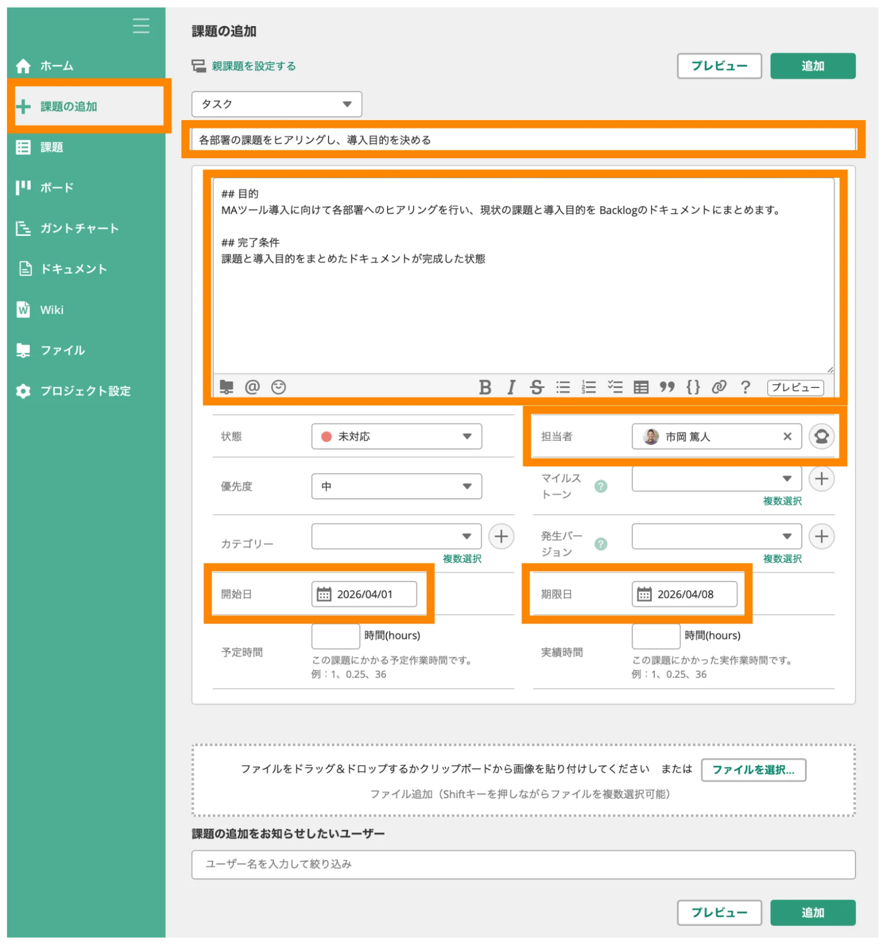Open the マイルストーン dropdown
The height and width of the screenshot is (945, 886).
click(717, 479)
